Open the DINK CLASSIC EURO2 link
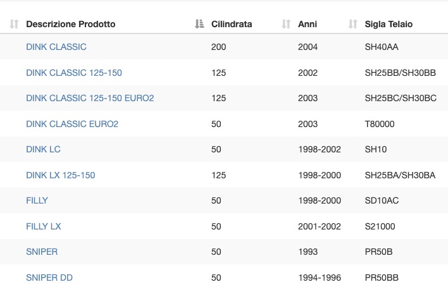Screen dimensions: 448x294 (x=72, y=124)
